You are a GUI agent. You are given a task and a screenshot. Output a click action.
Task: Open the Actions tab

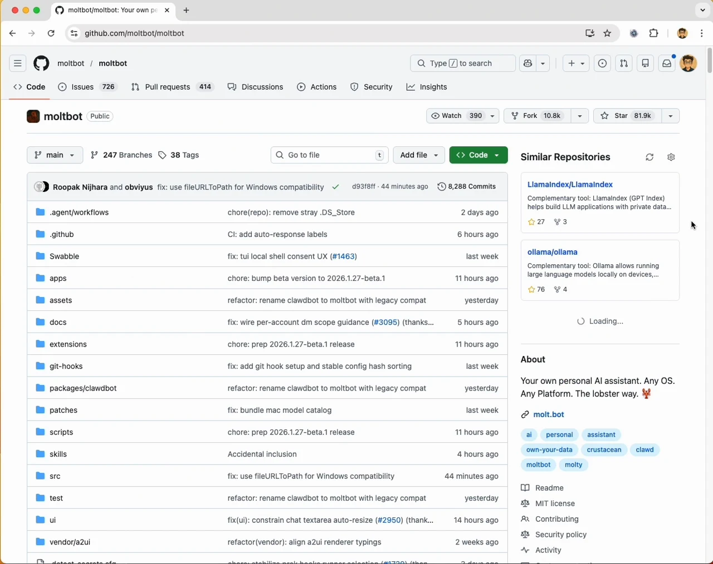(317, 87)
